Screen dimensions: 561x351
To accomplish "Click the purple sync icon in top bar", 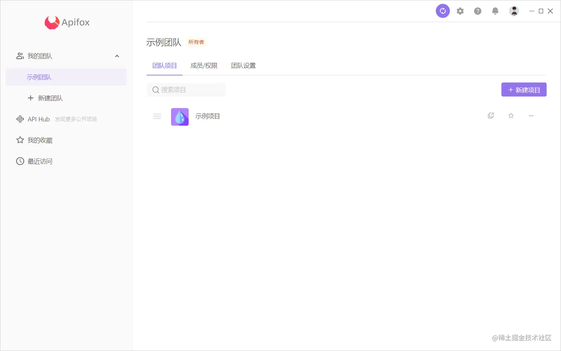I will click(x=442, y=11).
